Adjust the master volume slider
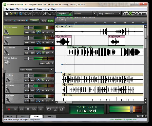 tap(131, 109)
